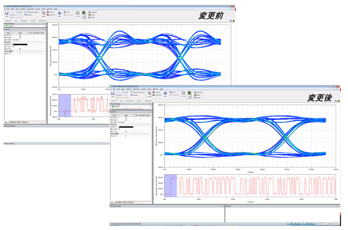
Task: Click the Hide 0 Messages button
Action: point(295,224)
